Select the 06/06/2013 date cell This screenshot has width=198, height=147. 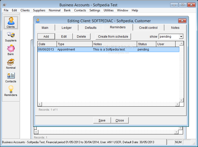(x=46, y=49)
